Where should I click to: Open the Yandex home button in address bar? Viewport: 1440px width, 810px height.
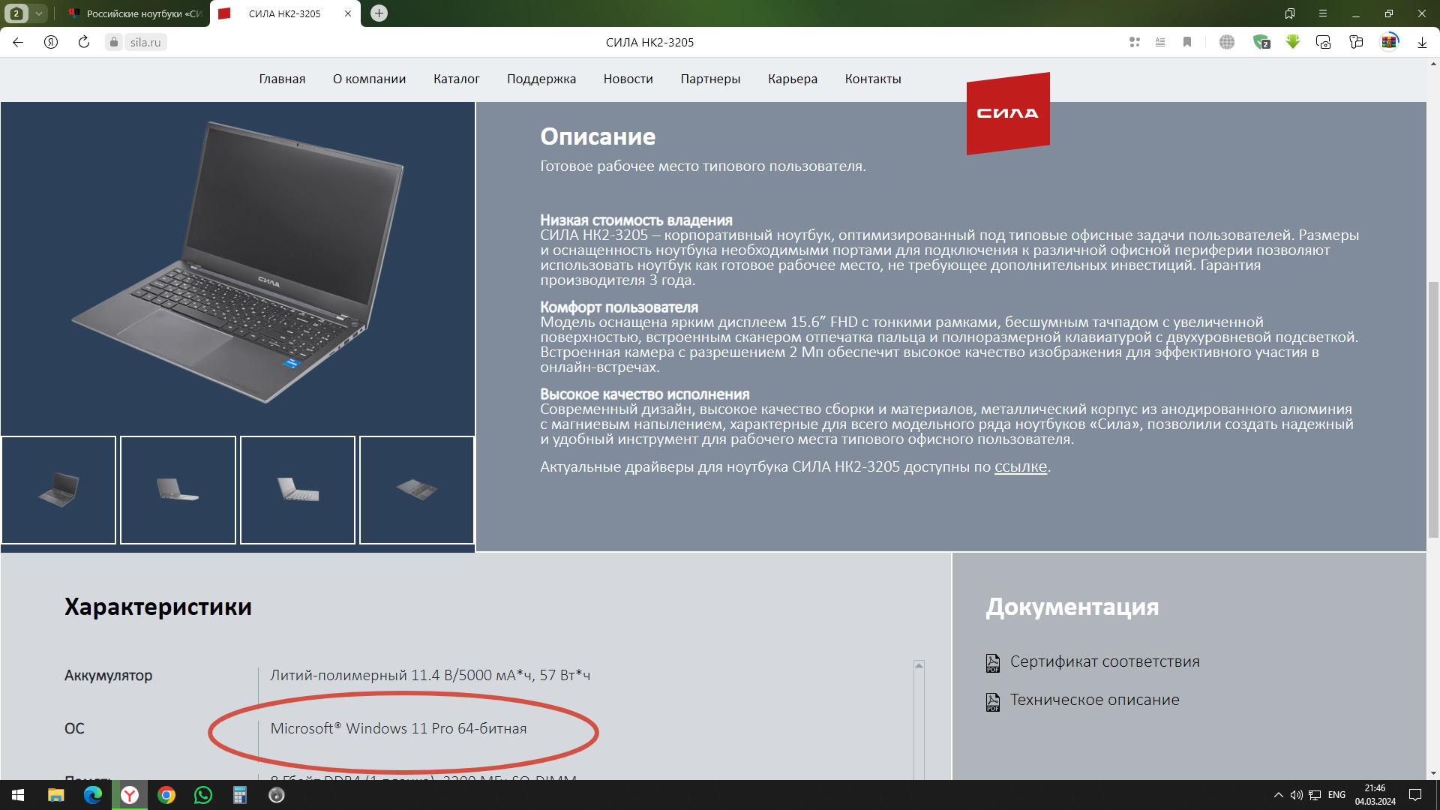click(x=51, y=42)
